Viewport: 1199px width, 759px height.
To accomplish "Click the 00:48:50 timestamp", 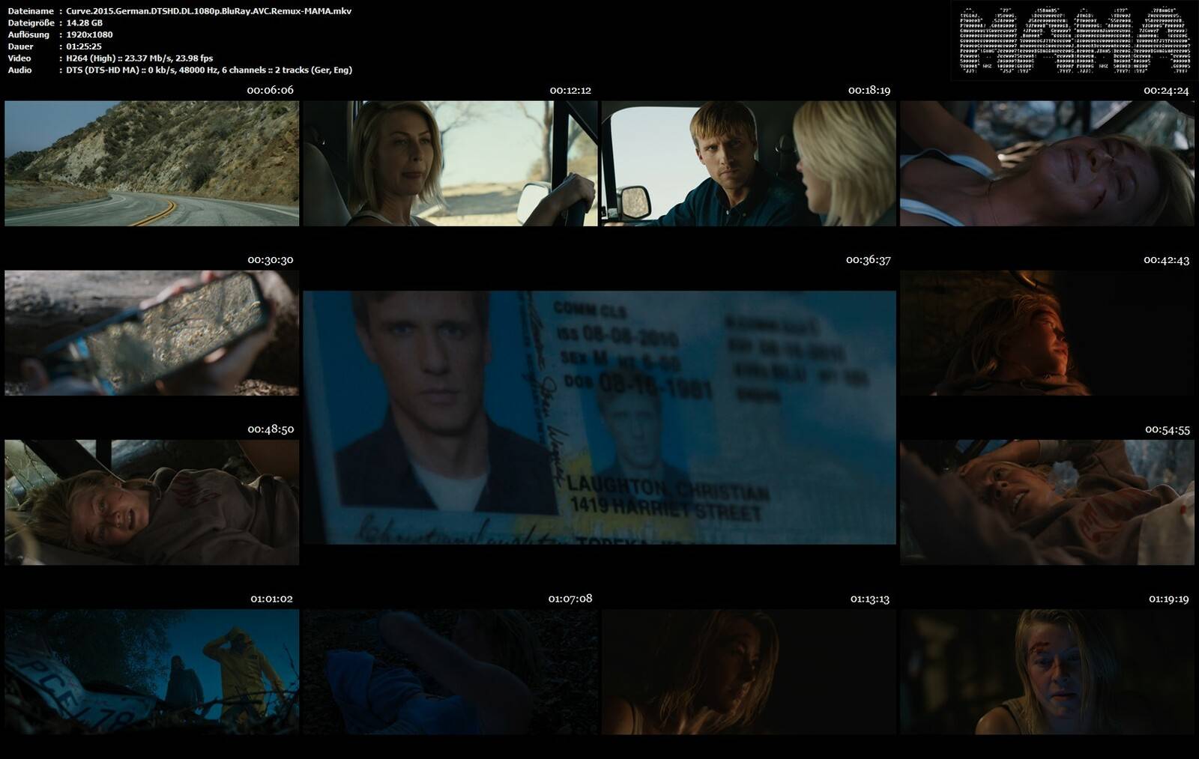I will pyautogui.click(x=271, y=429).
